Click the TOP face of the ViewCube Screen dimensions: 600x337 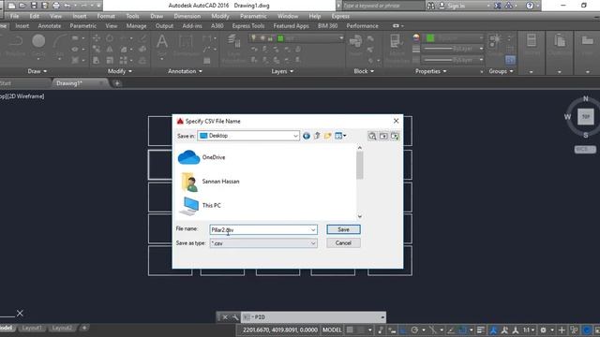585,116
